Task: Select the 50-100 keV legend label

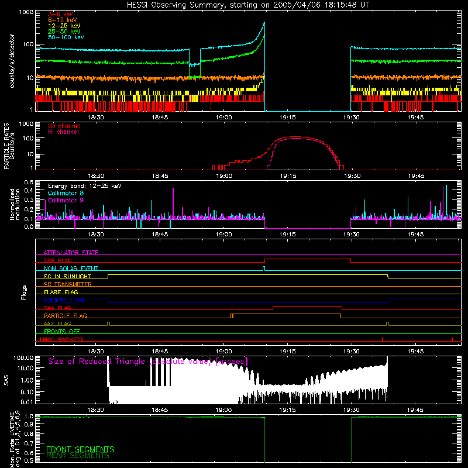Action: [x=66, y=37]
